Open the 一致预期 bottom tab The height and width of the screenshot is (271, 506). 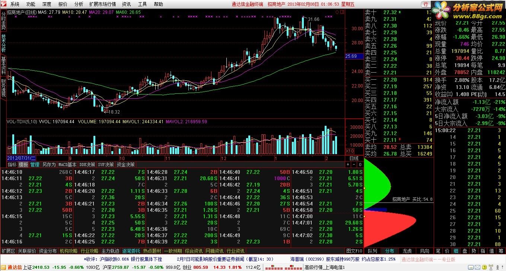[x=173, y=251]
